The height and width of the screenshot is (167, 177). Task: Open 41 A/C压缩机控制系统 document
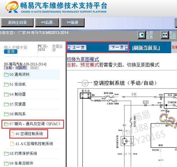(x=32, y=144)
